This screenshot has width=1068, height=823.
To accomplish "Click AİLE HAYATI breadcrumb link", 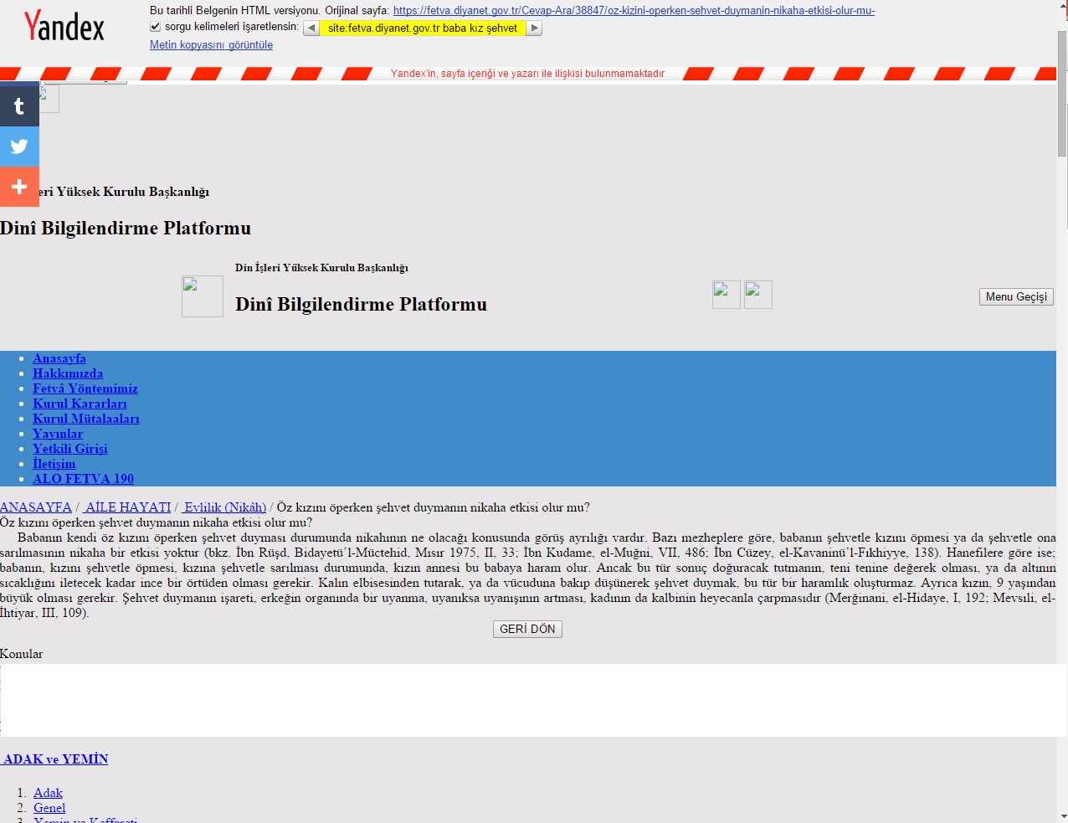I will (127, 507).
